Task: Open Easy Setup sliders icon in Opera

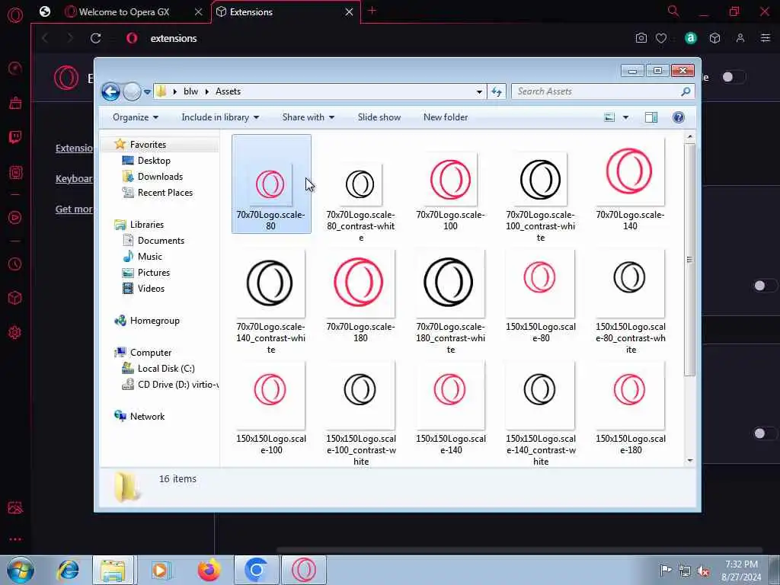Action: click(766, 38)
